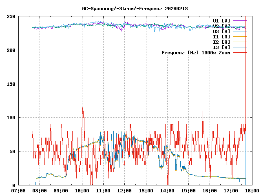Click the yellow I2 legend line sample

coord(239,42)
